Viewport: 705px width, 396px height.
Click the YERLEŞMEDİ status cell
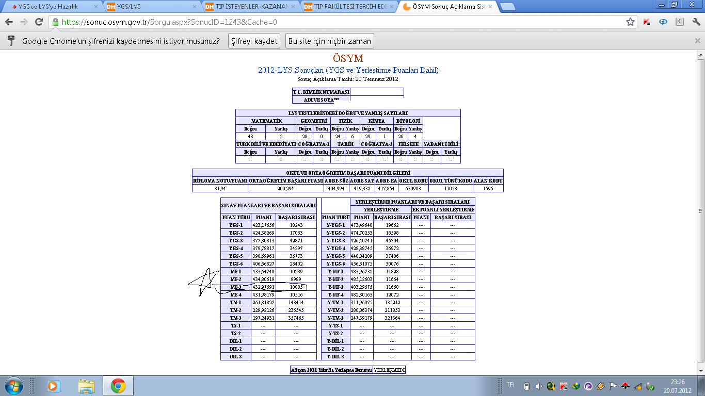(x=389, y=370)
